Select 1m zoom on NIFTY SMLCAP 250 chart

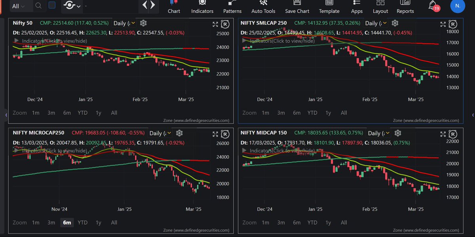(265, 113)
